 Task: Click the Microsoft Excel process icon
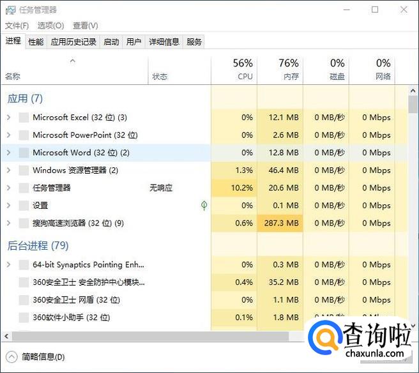tap(24, 118)
